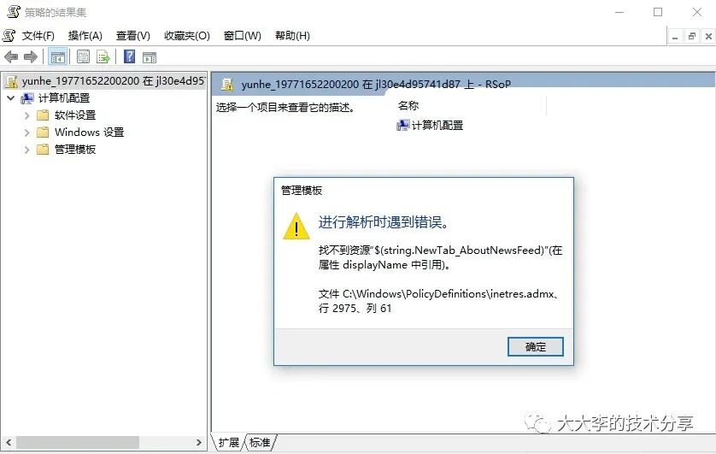Open the 收藏夹(O) menu
The width and height of the screenshot is (716, 454).
187,36
